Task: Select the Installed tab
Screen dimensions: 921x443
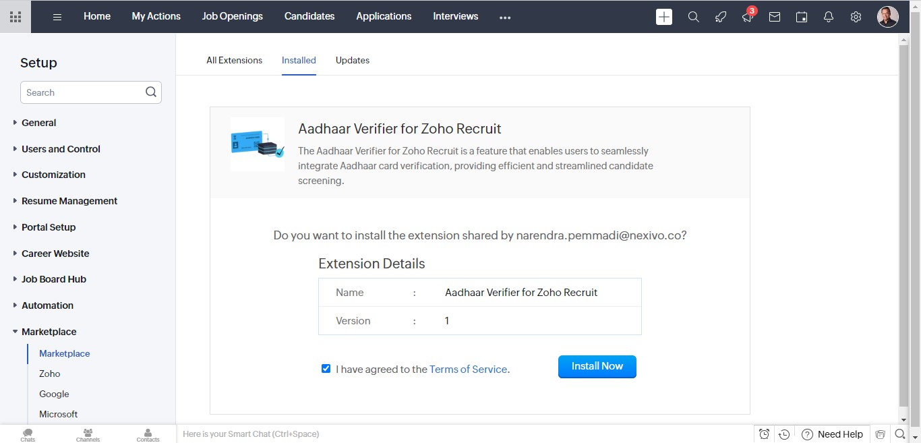Action: pos(299,60)
